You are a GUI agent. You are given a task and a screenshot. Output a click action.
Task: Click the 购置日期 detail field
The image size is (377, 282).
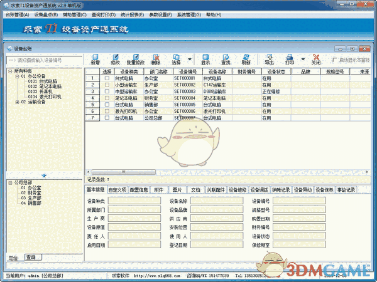299,219
